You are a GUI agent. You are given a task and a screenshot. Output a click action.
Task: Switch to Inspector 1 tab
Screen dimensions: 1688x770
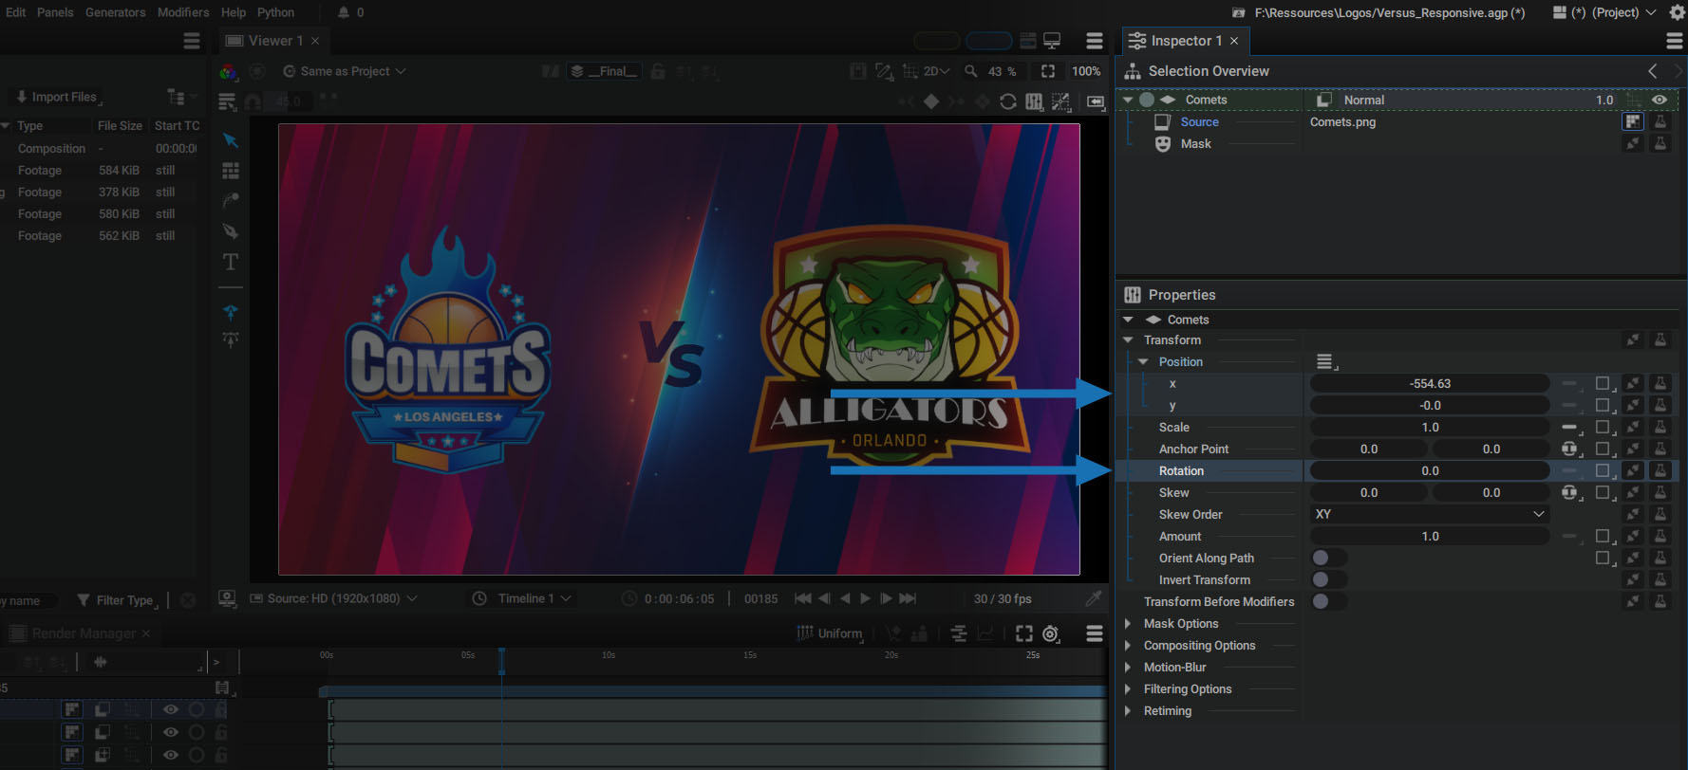[1185, 41]
